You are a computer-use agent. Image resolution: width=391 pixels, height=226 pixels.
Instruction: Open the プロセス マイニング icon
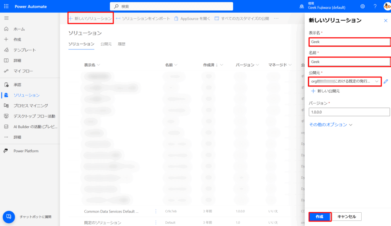6,106
